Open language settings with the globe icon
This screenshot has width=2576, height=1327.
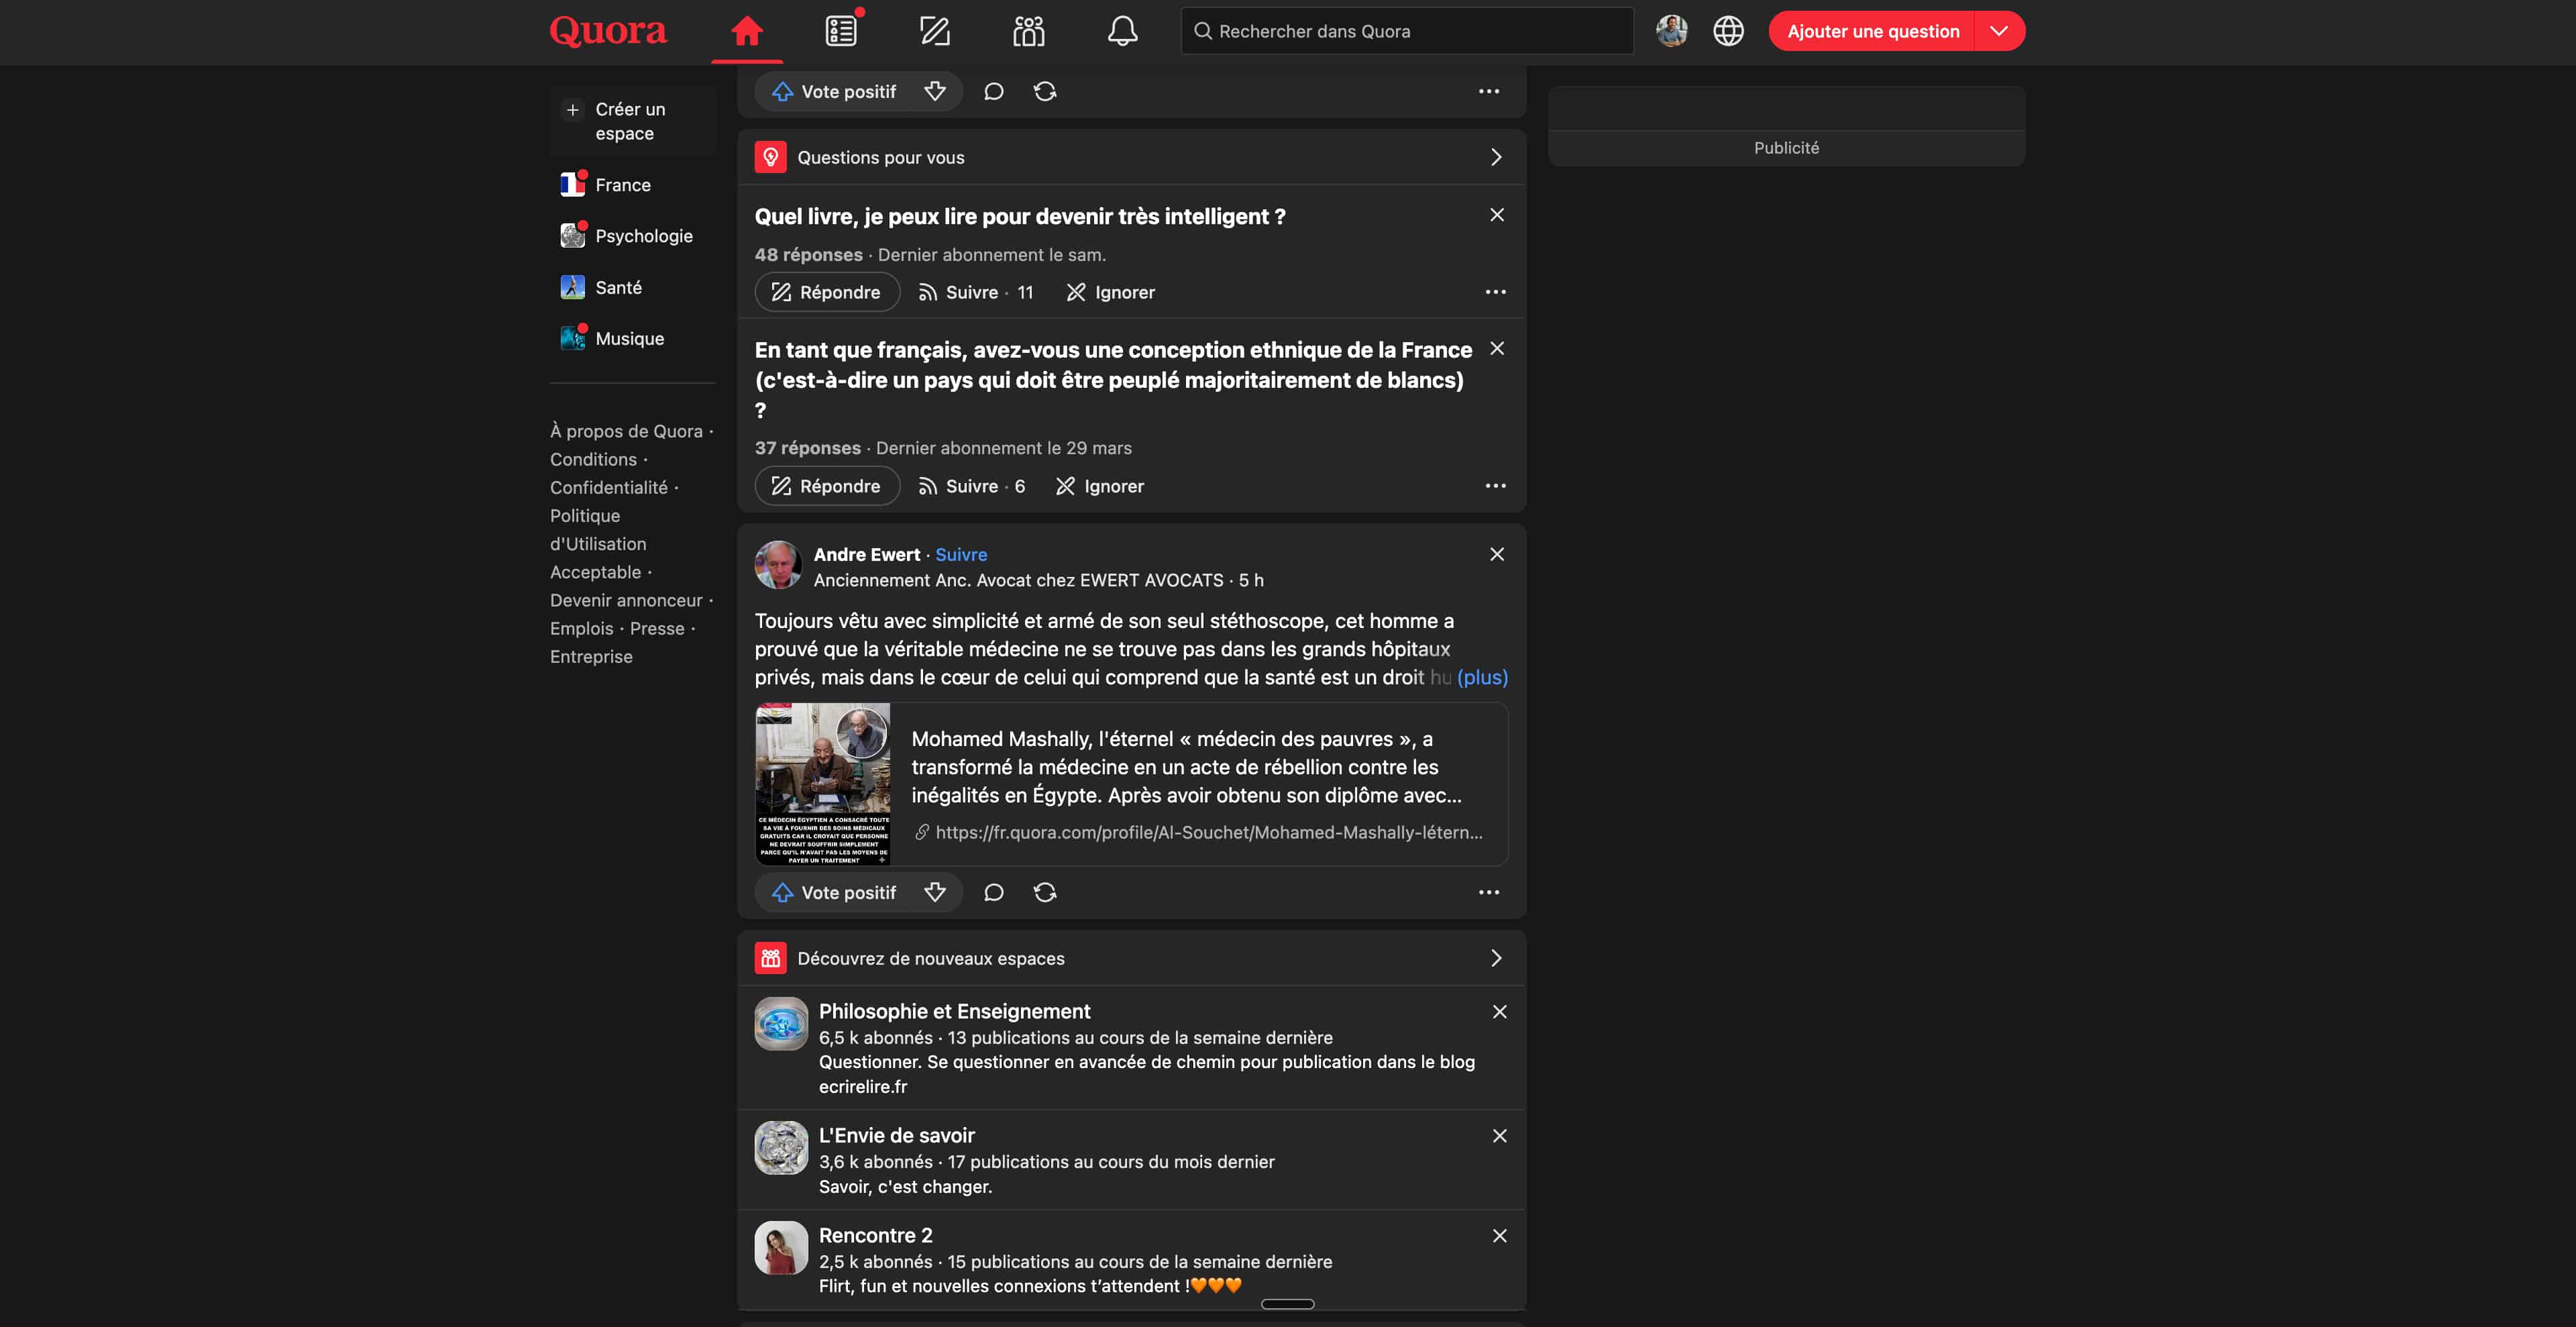point(1729,31)
